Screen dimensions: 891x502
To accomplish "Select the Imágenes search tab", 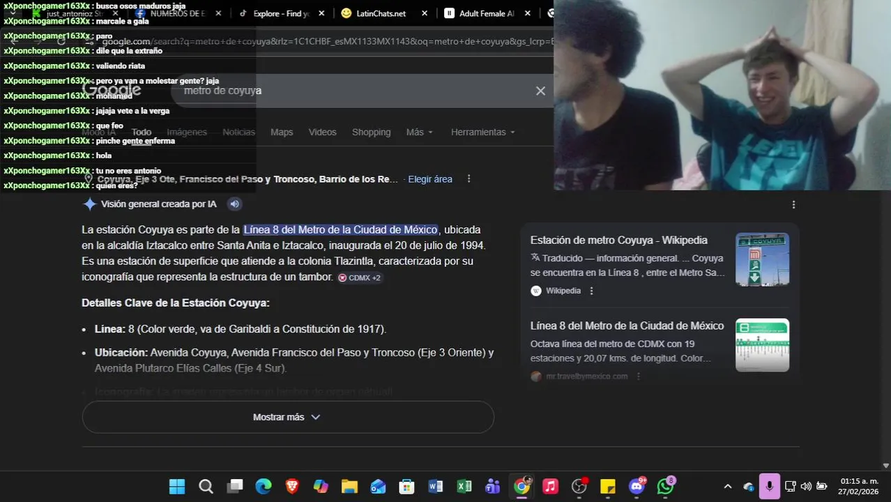I will pyautogui.click(x=187, y=132).
